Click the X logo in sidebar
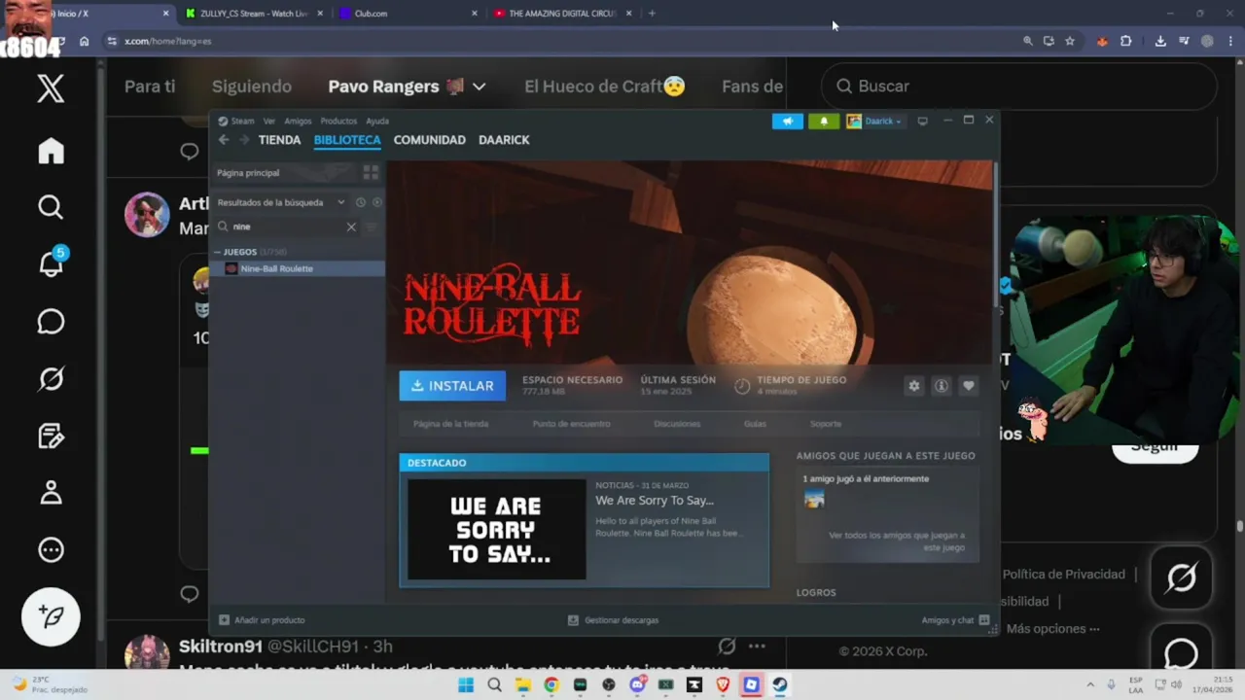The width and height of the screenshot is (1245, 700). [51, 88]
